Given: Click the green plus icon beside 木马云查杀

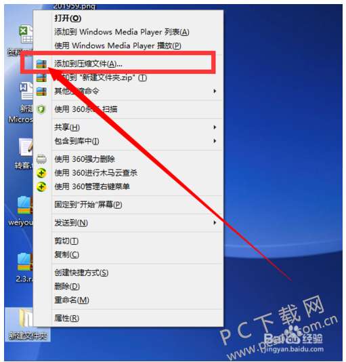Looking at the screenshot, I should 41,173.
